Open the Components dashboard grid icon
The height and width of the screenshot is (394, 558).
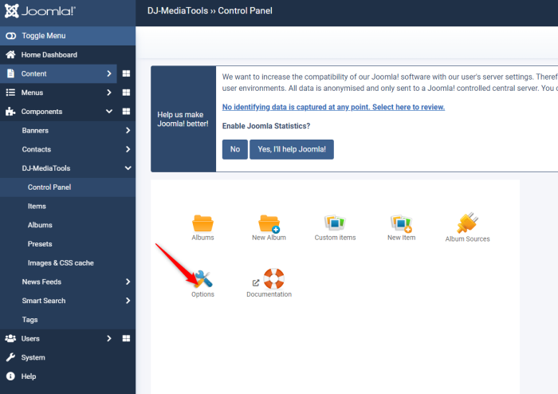tap(126, 112)
